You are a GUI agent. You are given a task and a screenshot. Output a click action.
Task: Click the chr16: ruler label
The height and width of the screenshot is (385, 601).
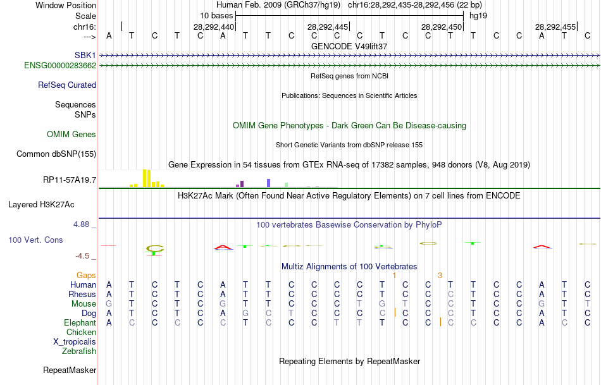(84, 27)
